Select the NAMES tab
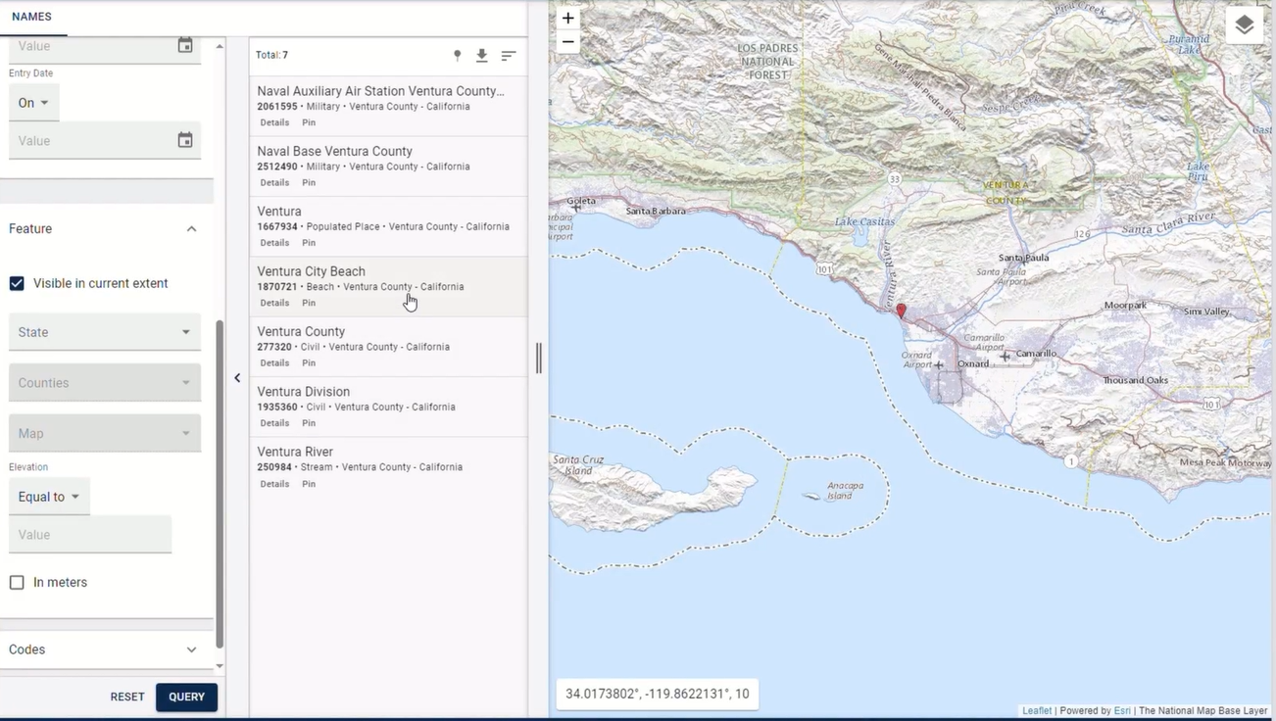 [32, 16]
